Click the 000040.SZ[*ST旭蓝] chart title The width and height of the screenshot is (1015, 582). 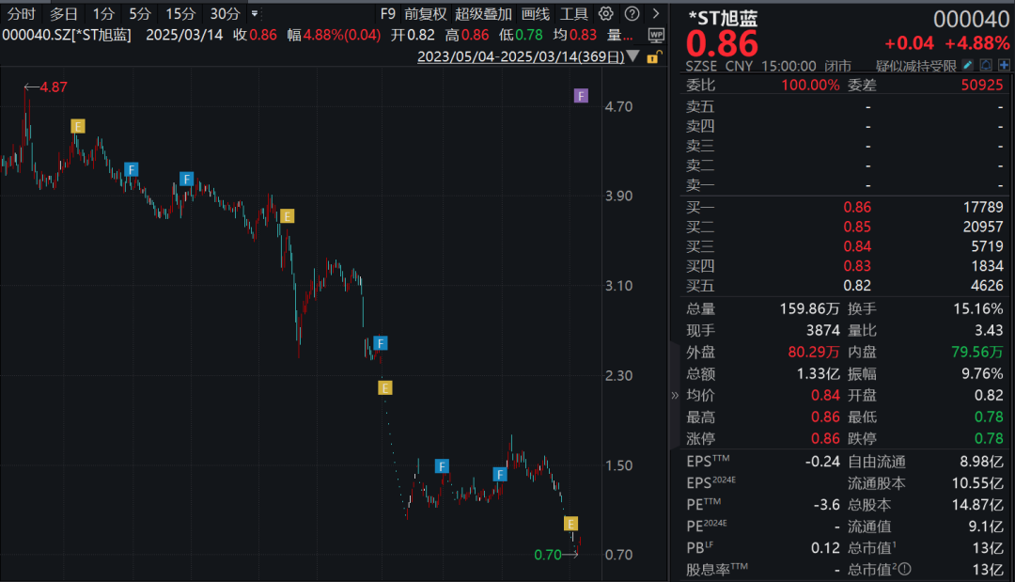click(x=67, y=35)
